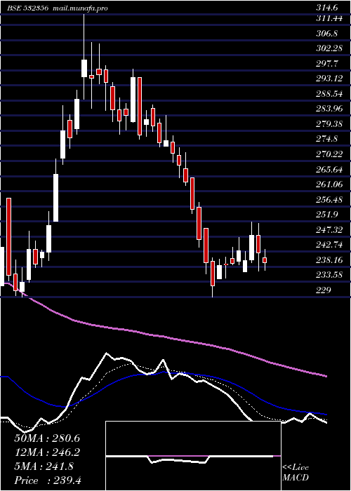Click the 251.9 axis label
This screenshot has width=351, height=491.
tap(327, 215)
